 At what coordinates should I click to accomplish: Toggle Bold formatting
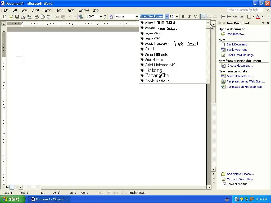pyautogui.click(x=183, y=17)
